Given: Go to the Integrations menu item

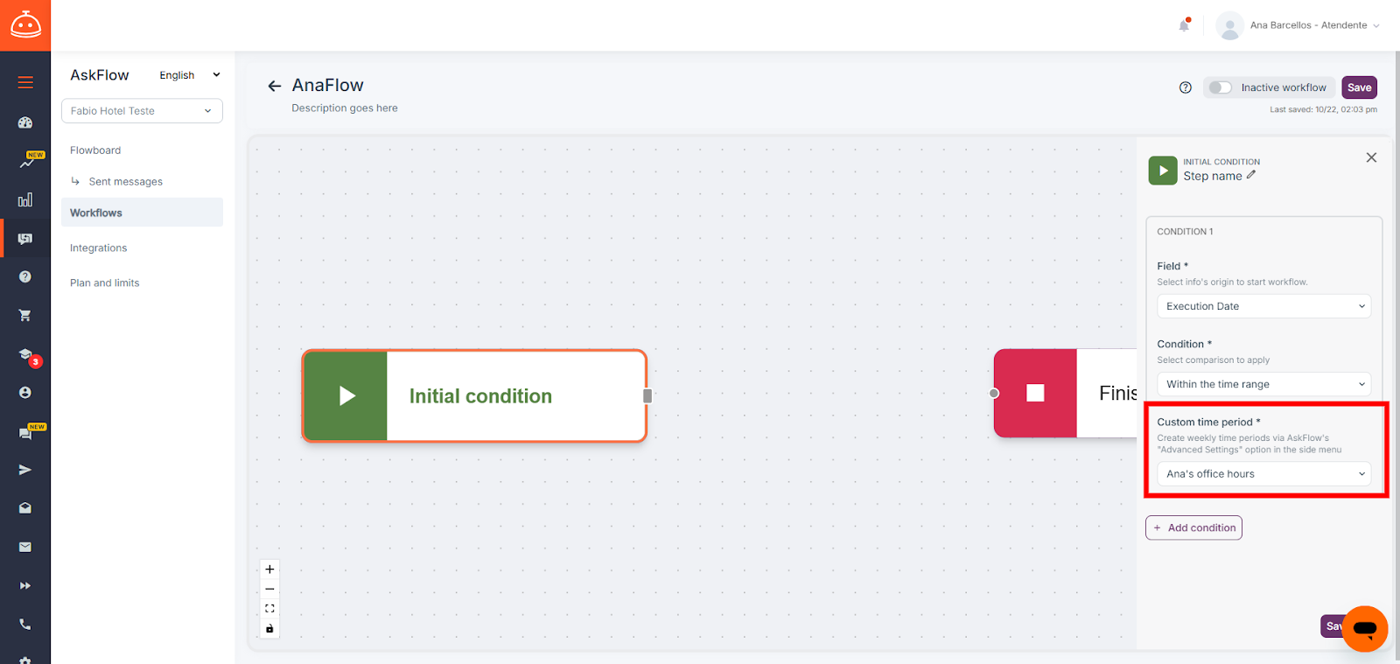Looking at the screenshot, I should (98, 248).
